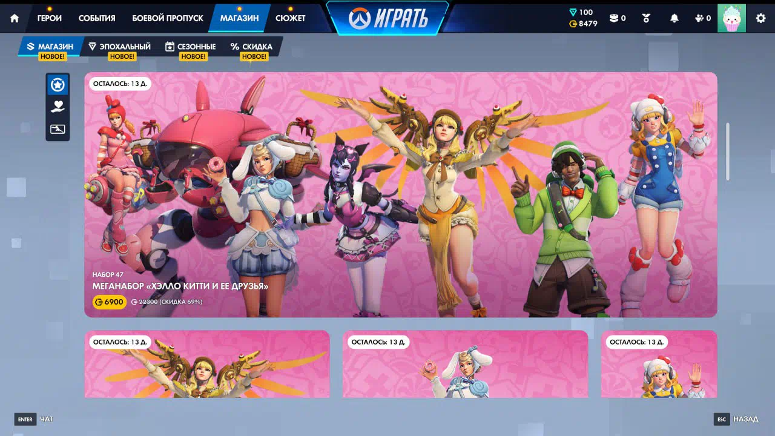
Task: Click the home icon in the top bar
Action: pyautogui.click(x=15, y=18)
